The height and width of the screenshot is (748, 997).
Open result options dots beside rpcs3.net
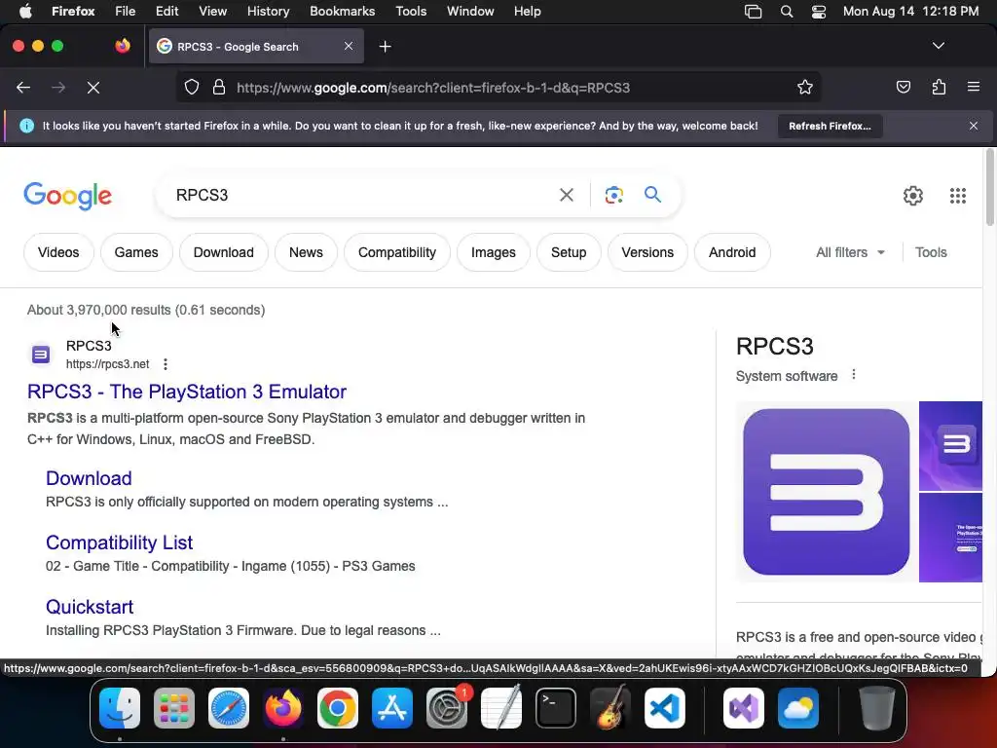[x=166, y=364]
